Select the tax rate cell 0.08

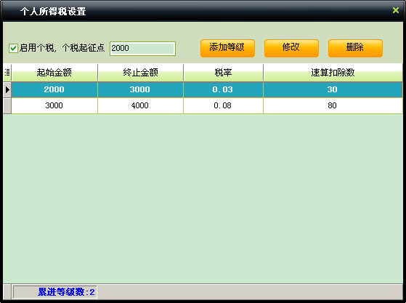(x=223, y=105)
